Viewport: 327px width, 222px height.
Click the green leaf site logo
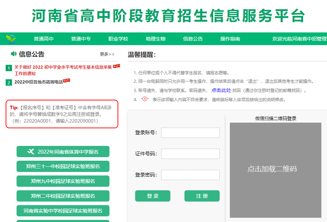[11, 39]
